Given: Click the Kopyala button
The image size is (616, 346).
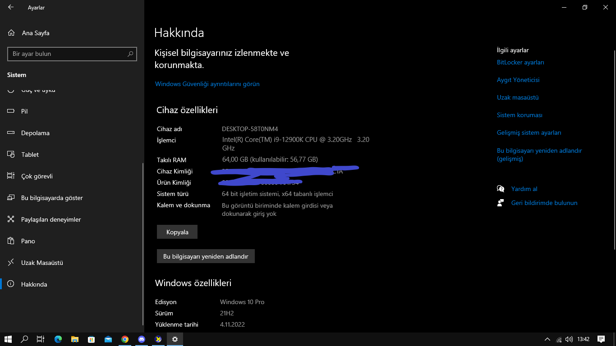Looking at the screenshot, I should tap(177, 232).
